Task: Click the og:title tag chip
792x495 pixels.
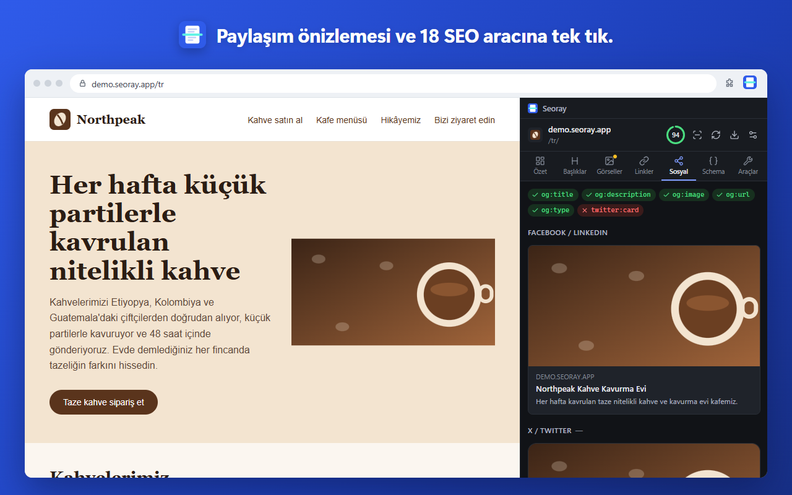Action: click(x=553, y=195)
